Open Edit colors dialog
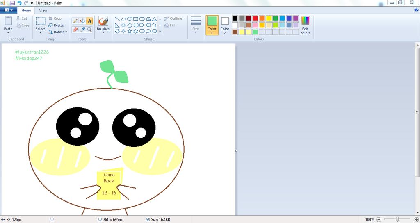The width and height of the screenshot is (420, 223). [x=305, y=25]
